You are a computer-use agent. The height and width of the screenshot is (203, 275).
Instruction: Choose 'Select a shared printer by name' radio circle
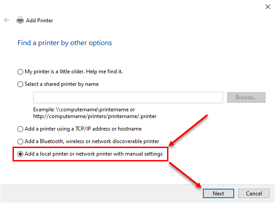click(20, 84)
